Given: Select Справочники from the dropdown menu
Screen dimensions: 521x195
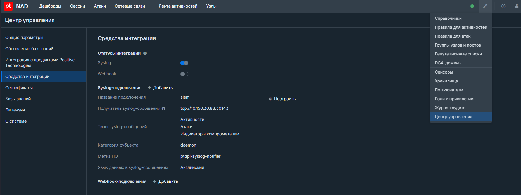Looking at the screenshot, I should (448, 18).
